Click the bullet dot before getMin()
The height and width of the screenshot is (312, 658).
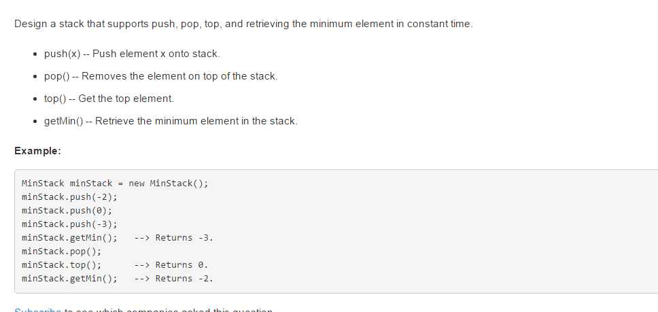tap(35, 121)
